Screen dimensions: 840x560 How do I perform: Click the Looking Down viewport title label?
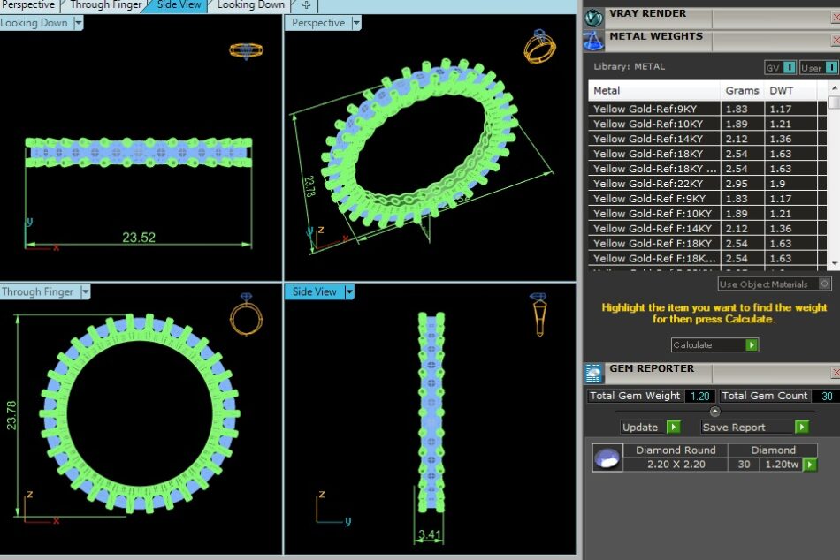tap(34, 23)
